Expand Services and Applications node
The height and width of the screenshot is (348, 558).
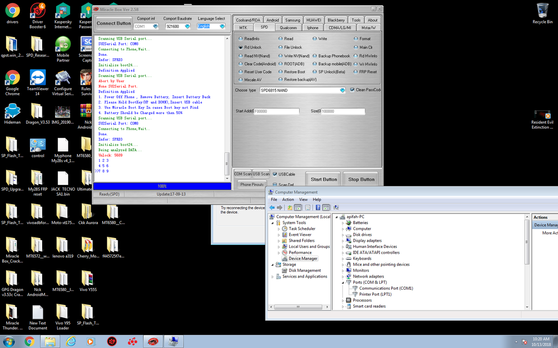pos(273,277)
